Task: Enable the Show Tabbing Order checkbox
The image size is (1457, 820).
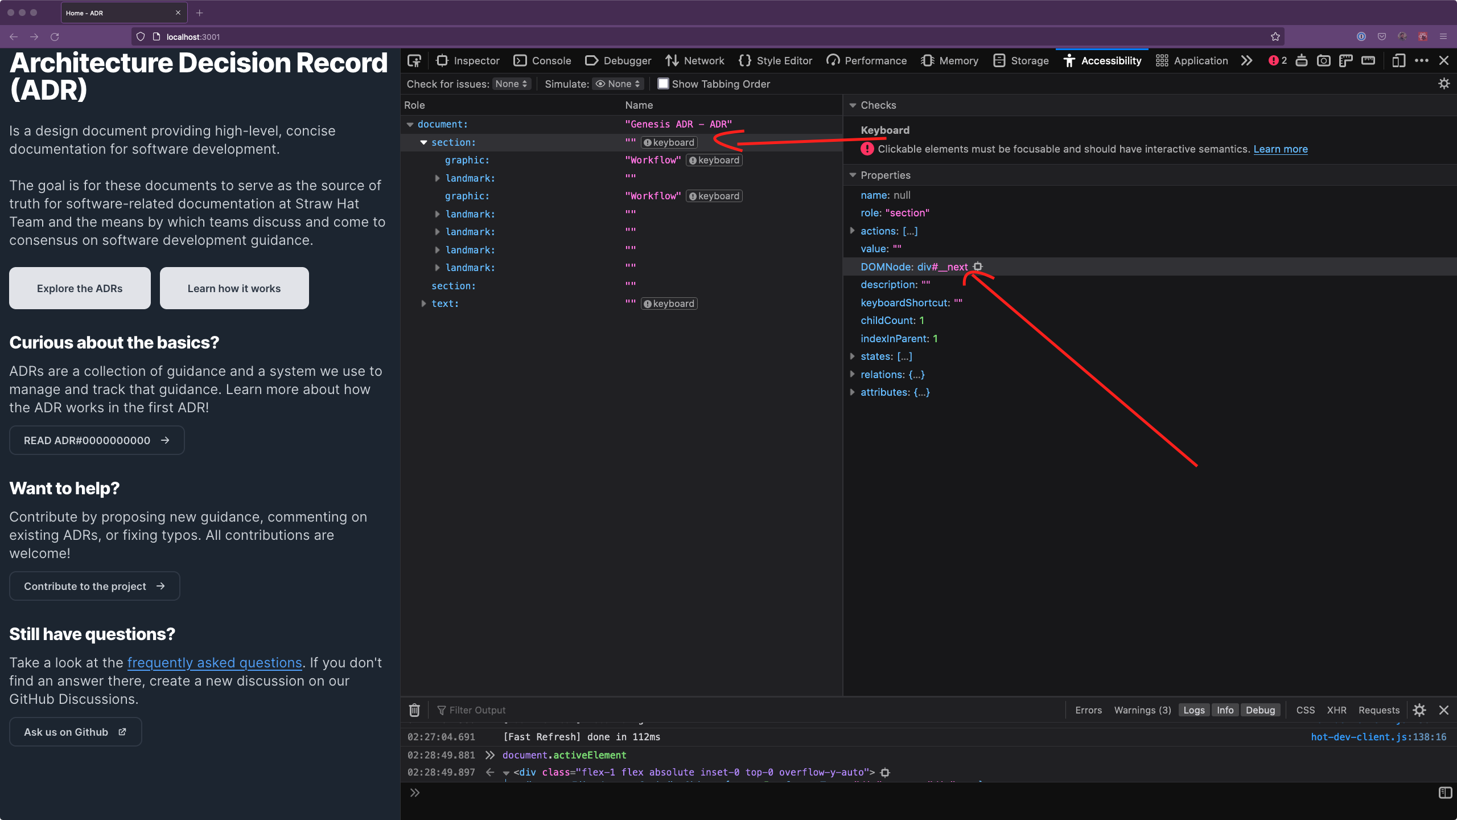Action: pos(662,84)
